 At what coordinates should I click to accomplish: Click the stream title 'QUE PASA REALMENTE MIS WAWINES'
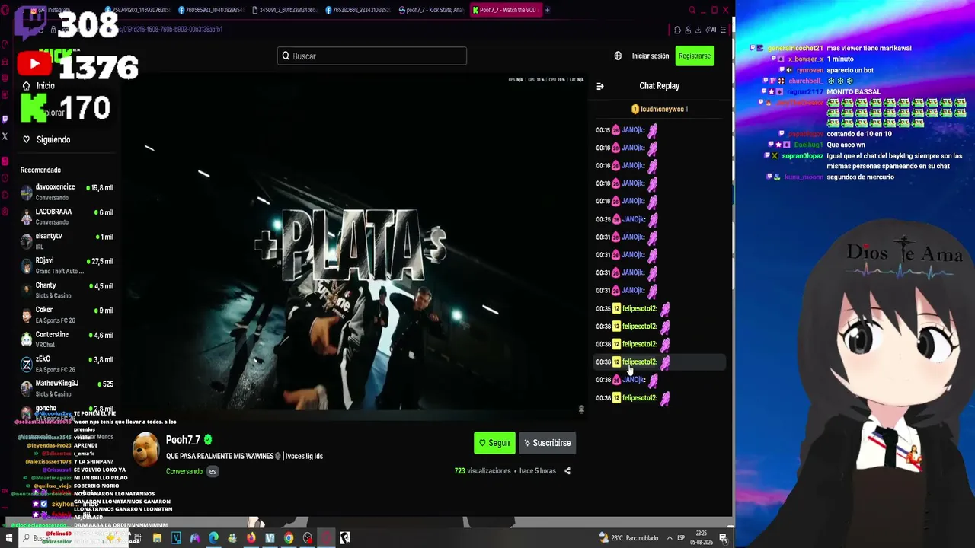click(x=245, y=456)
